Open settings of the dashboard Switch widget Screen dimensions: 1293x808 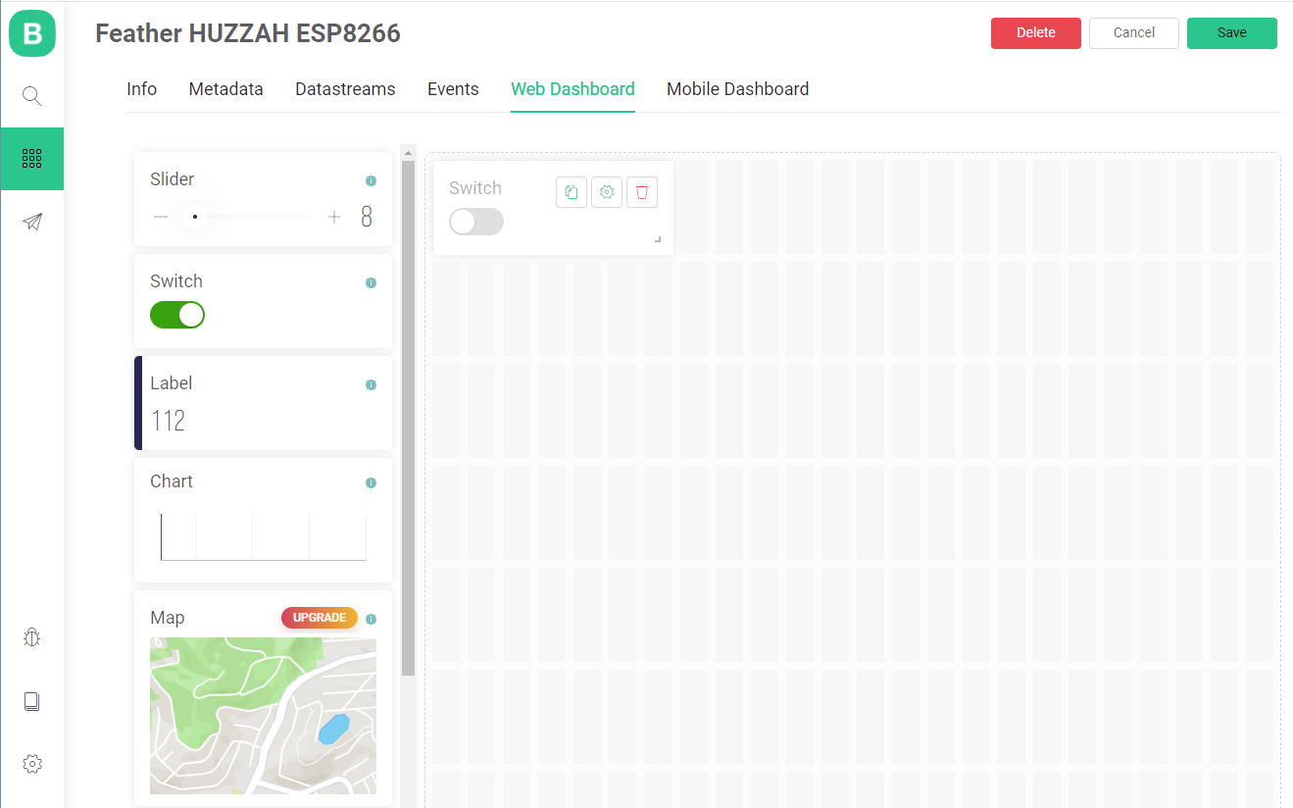[607, 192]
